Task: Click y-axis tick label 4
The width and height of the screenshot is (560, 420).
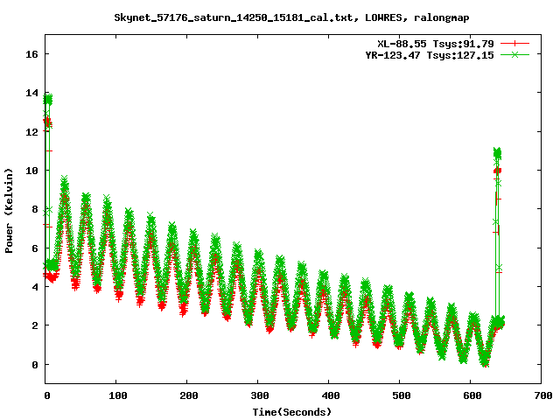Action: (35, 287)
